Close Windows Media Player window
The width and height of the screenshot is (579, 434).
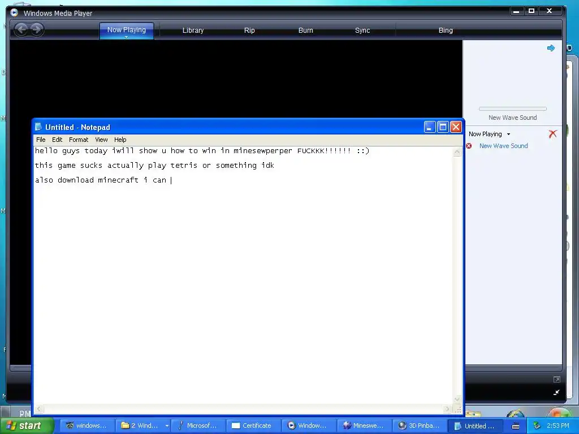point(550,11)
